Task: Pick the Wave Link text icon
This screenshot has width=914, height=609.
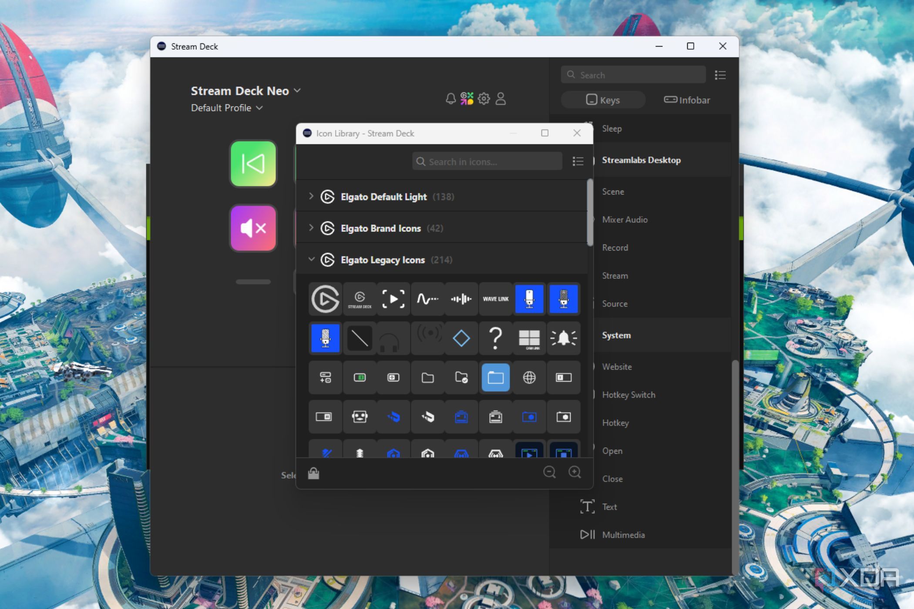Action: point(495,299)
